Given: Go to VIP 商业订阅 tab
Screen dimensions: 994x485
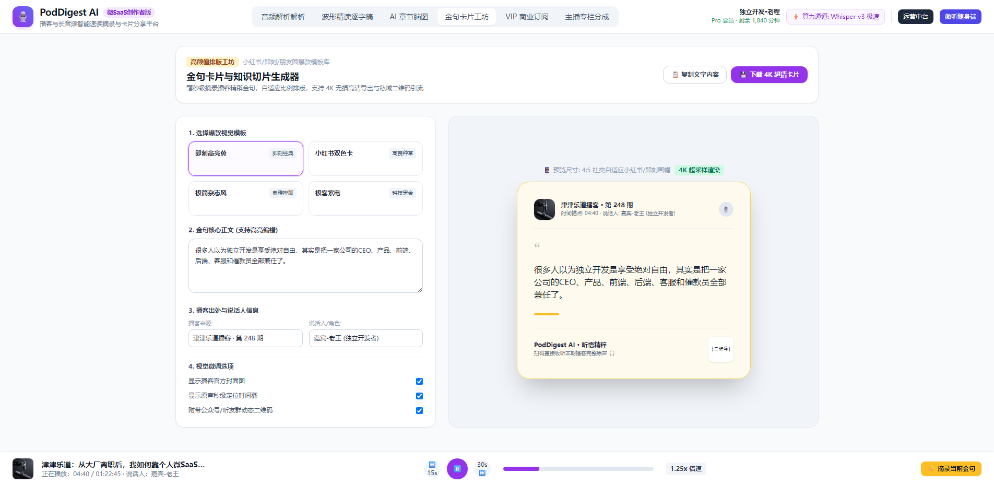Looking at the screenshot, I should (527, 17).
